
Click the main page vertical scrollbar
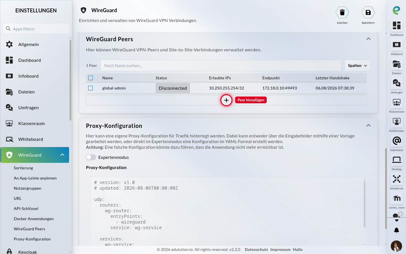coord(386,188)
